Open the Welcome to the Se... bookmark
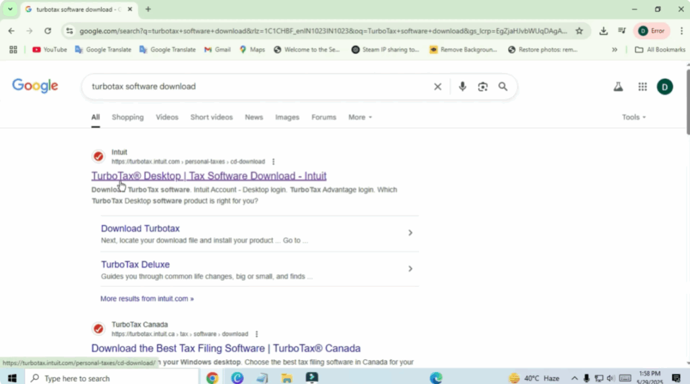This screenshot has width=690, height=384. tap(307, 50)
